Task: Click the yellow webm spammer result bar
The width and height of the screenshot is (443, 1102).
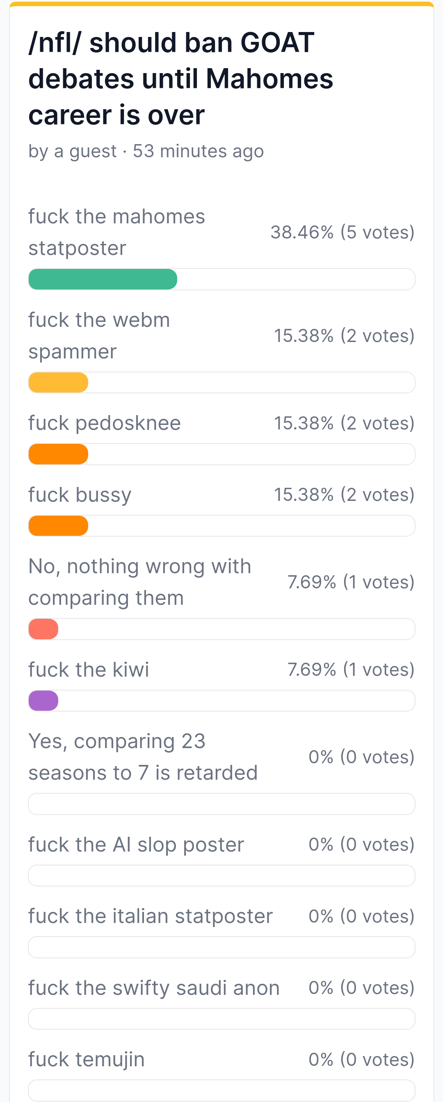Action: (59, 382)
